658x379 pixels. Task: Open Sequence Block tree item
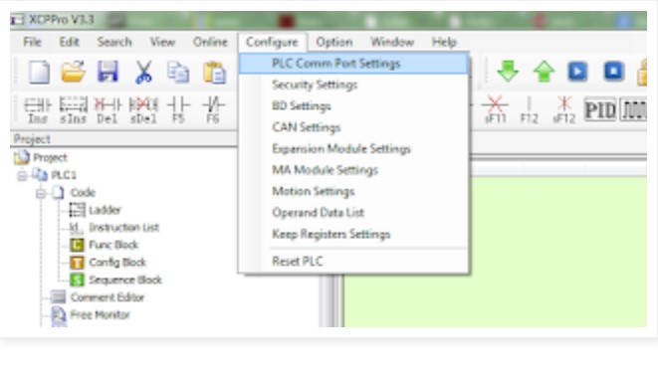(125, 281)
